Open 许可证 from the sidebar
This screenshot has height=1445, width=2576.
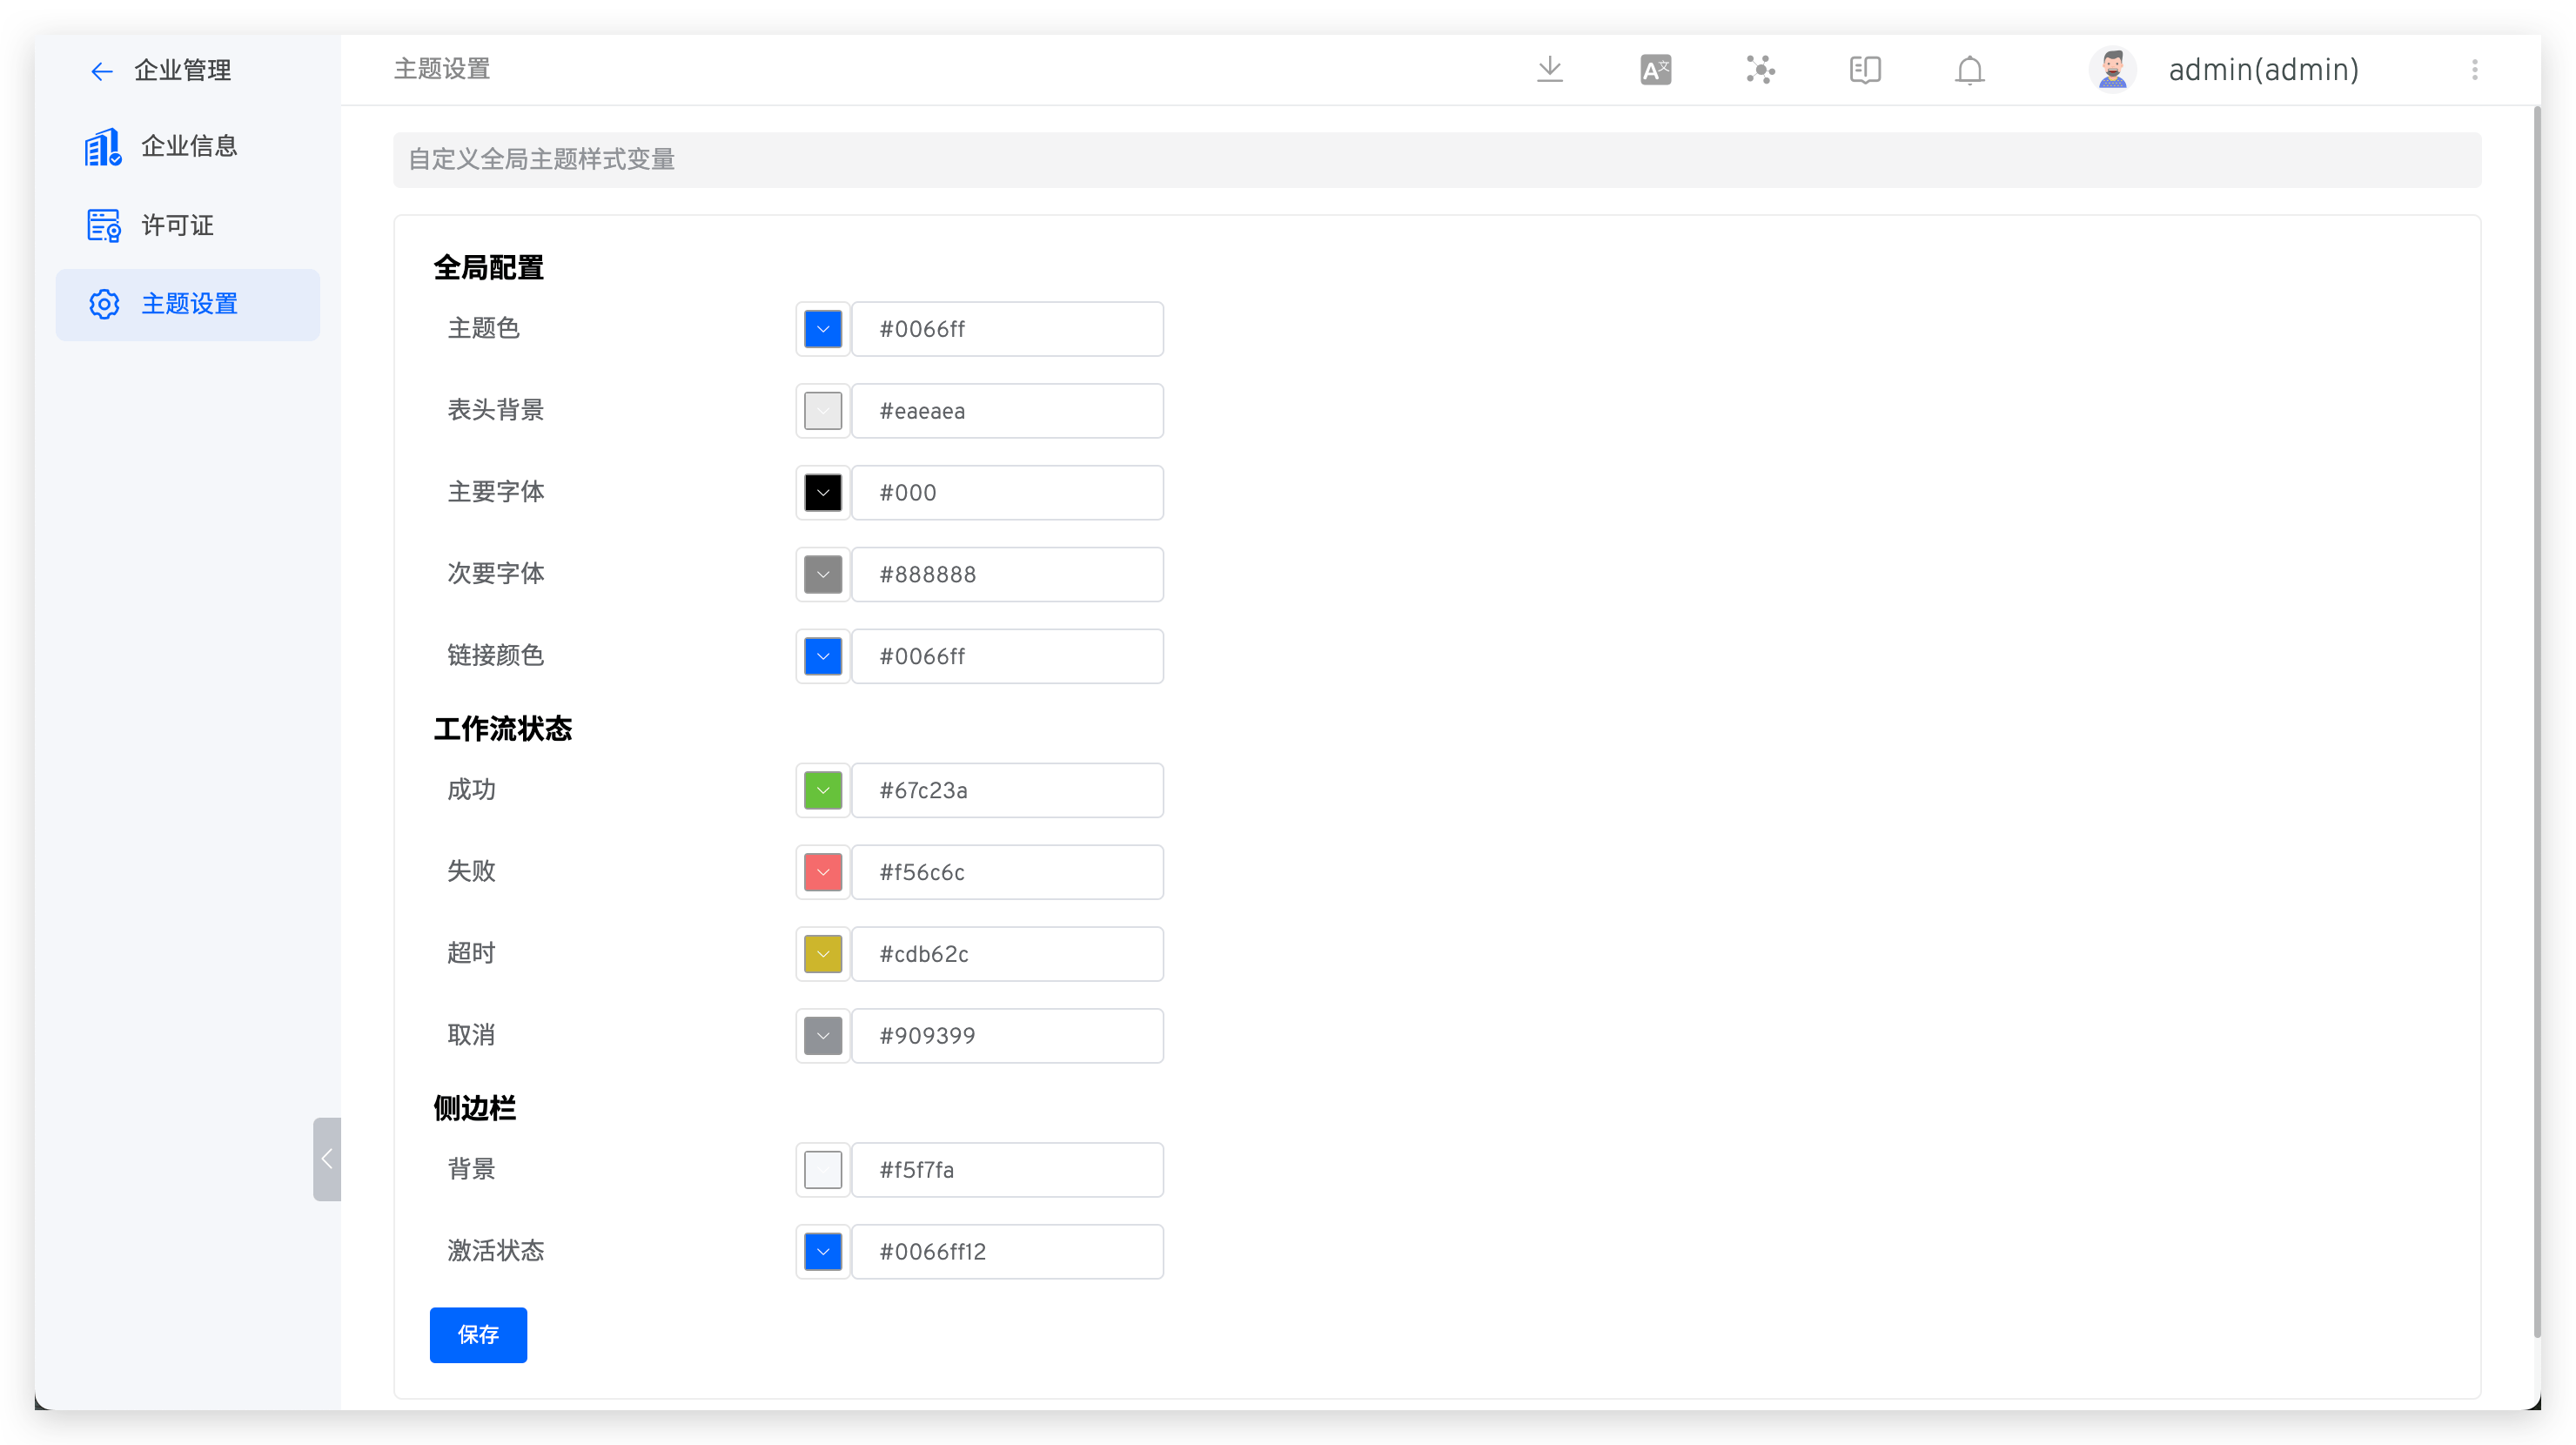click(x=188, y=226)
